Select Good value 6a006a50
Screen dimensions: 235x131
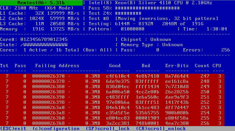coord(118,92)
